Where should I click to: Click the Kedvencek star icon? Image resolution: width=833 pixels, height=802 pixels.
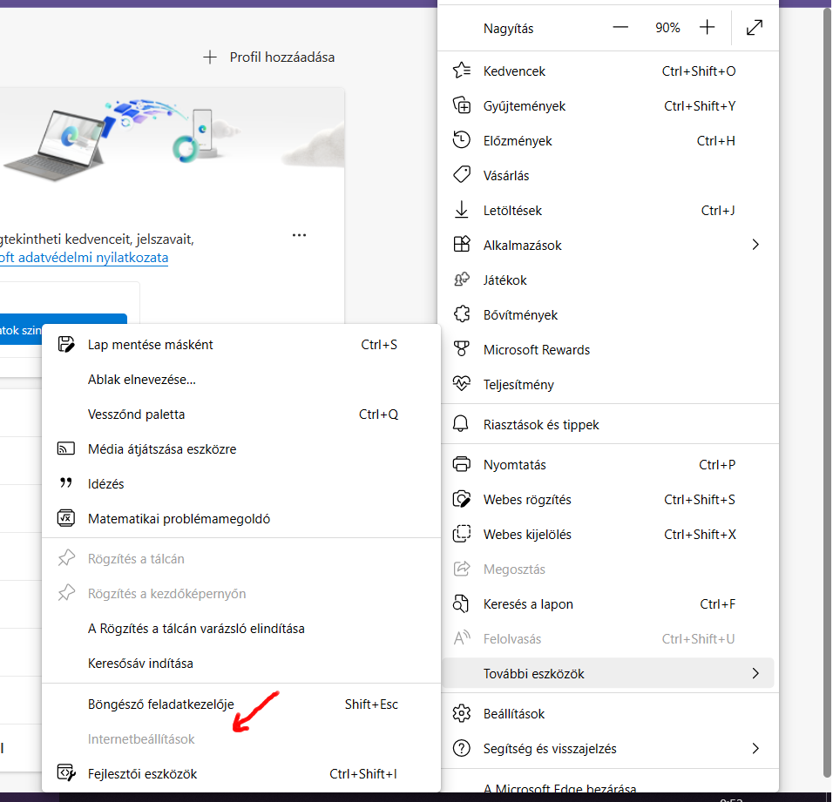coord(461,71)
